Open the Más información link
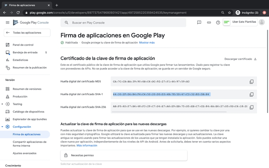Screen dimensions: 269x168 tap(87, 145)
